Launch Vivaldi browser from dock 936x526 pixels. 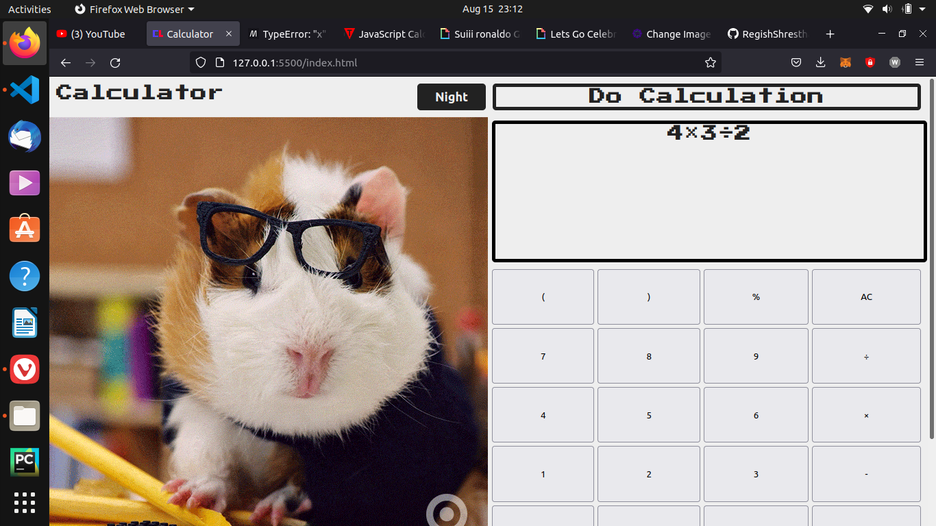click(x=25, y=369)
